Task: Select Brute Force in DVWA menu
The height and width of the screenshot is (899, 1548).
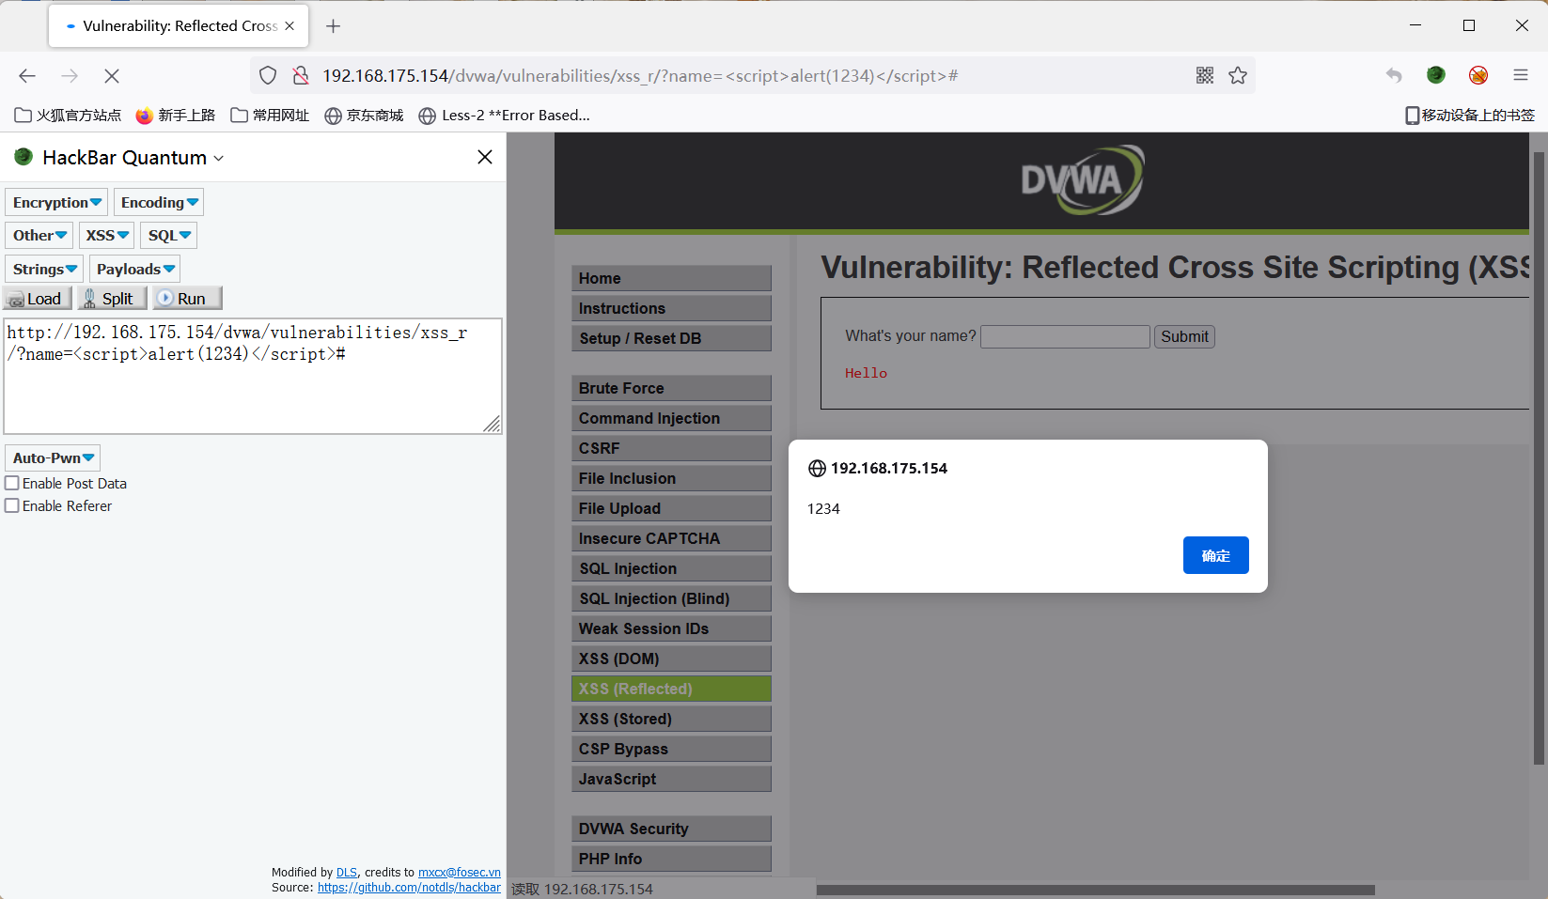Action: (671, 388)
